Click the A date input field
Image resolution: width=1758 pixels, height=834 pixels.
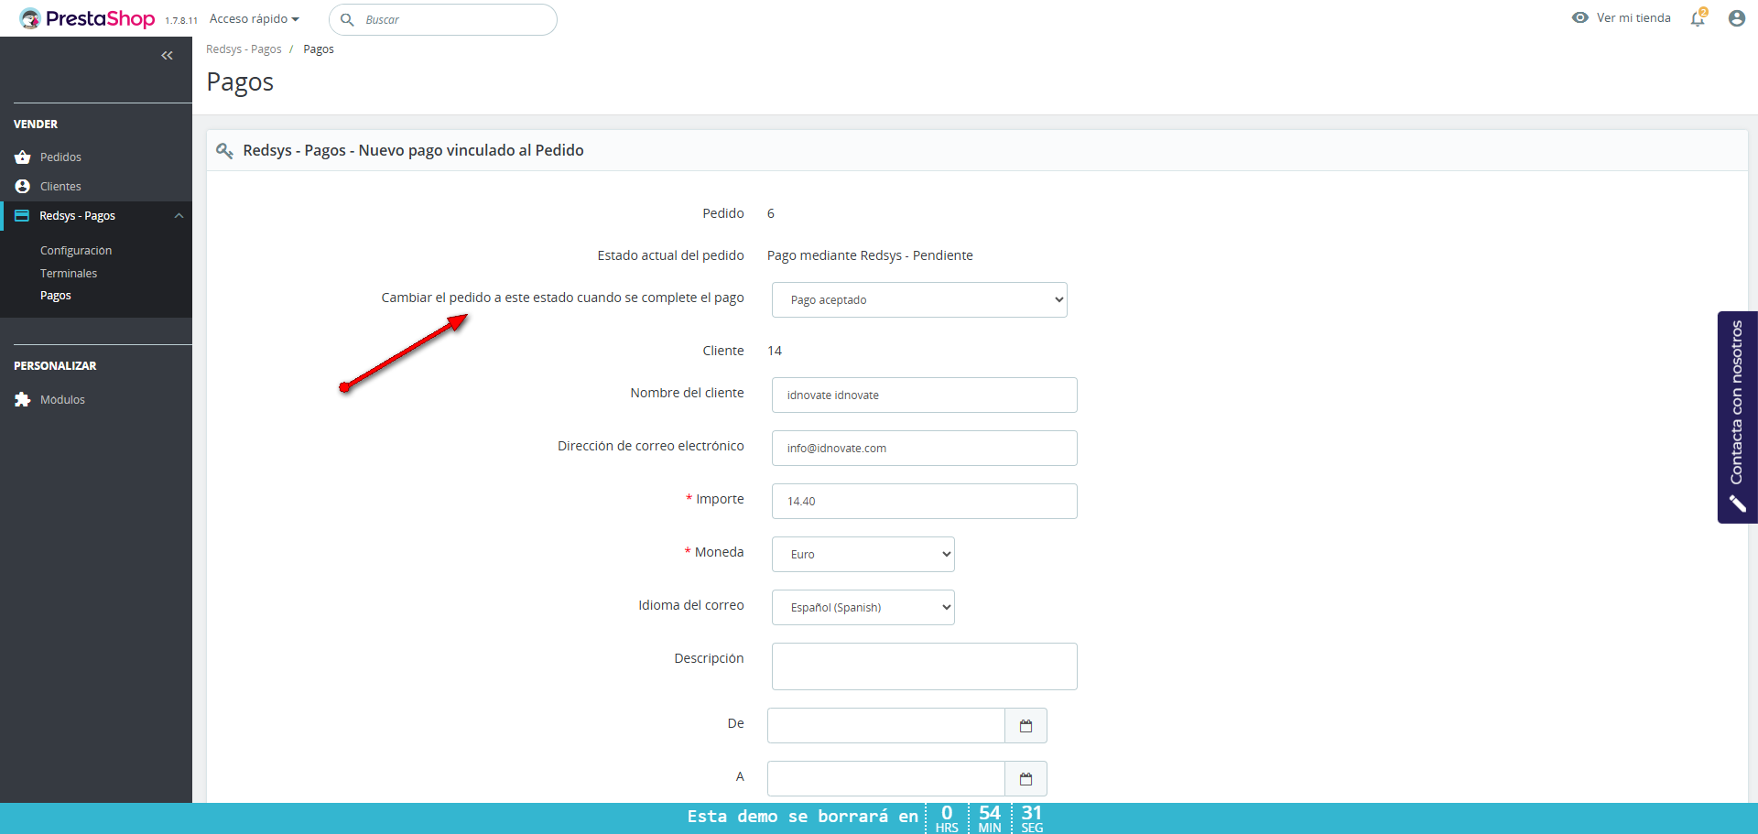(x=886, y=779)
